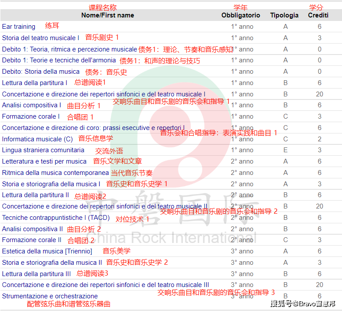
Task: Select Formazione corale II link
Action: point(32,240)
